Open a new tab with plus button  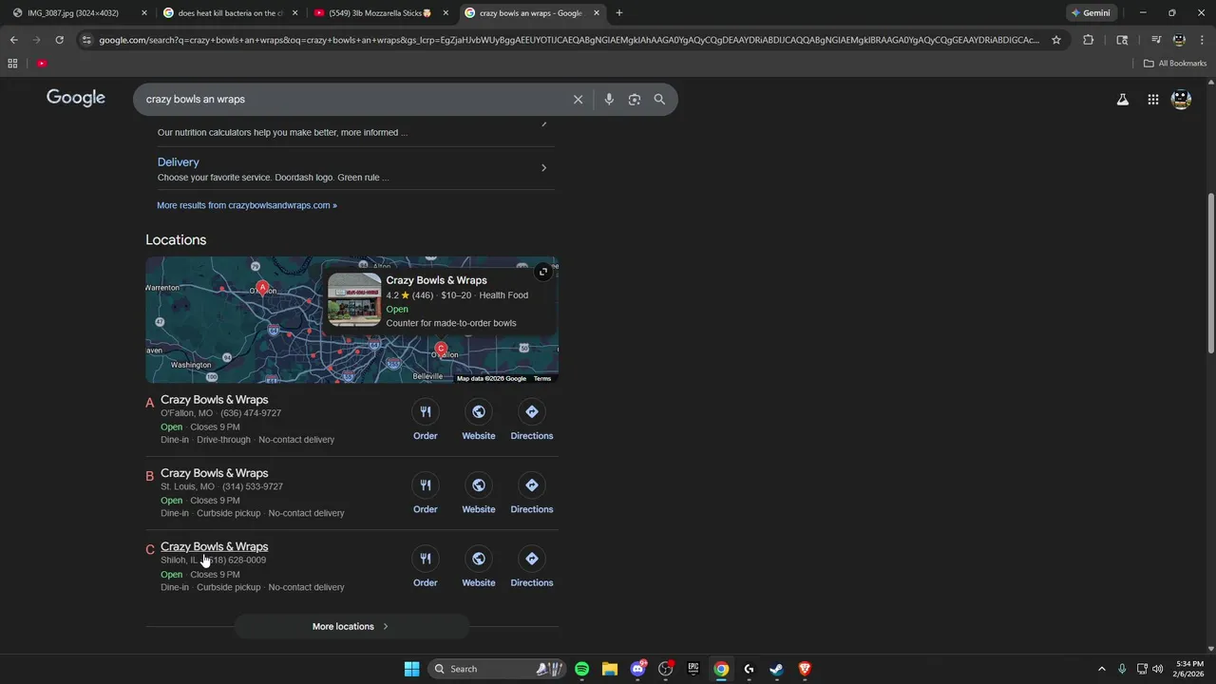point(619,13)
